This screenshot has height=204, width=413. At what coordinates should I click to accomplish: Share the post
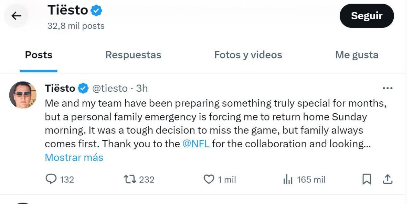pos(388,179)
